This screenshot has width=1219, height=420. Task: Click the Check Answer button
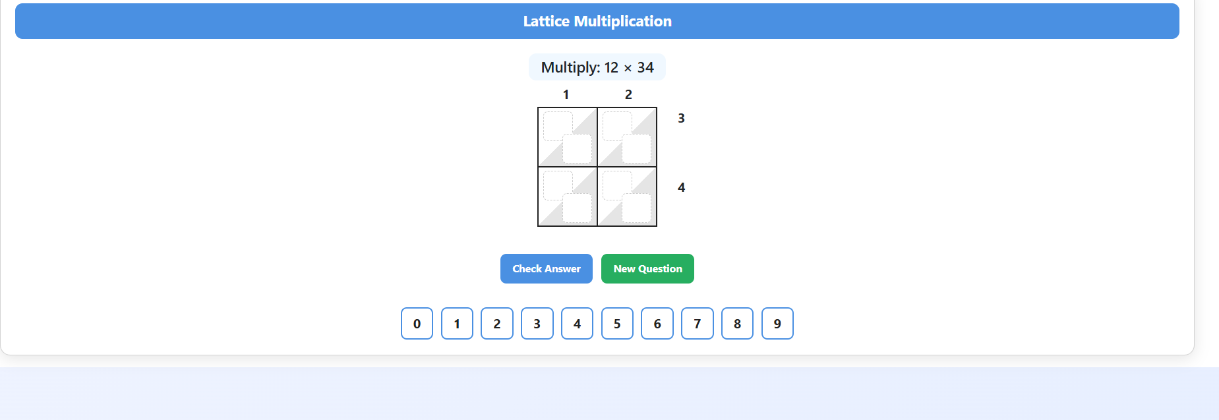(546, 269)
